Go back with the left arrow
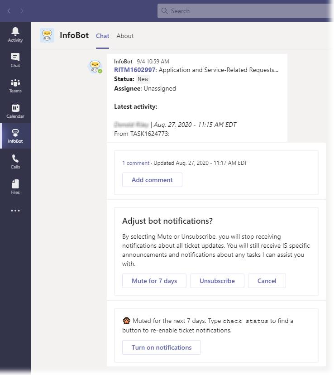This screenshot has width=334, height=375. pyautogui.click(x=9, y=11)
